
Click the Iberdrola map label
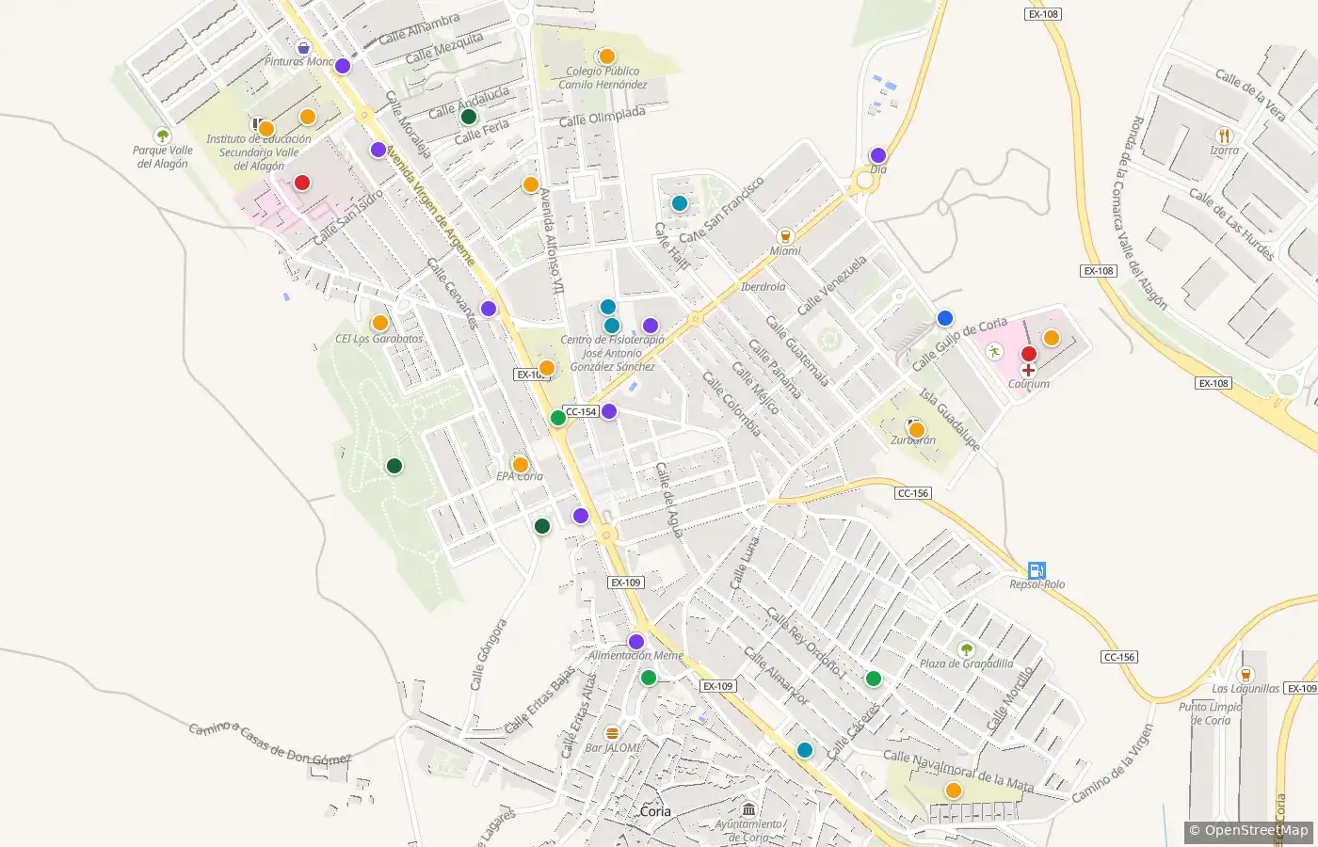pyautogui.click(x=763, y=287)
